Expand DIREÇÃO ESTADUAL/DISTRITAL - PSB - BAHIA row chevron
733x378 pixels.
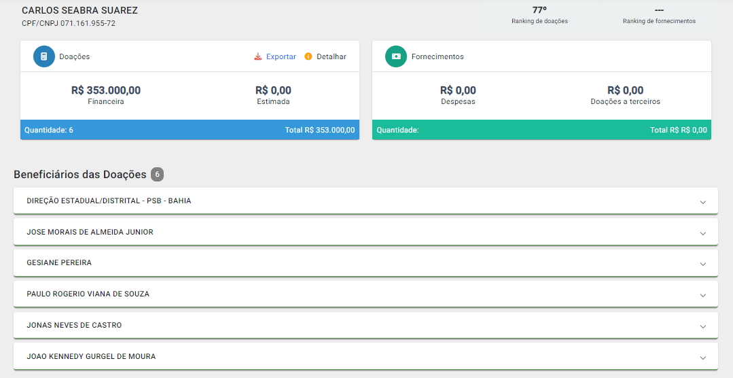tap(702, 202)
